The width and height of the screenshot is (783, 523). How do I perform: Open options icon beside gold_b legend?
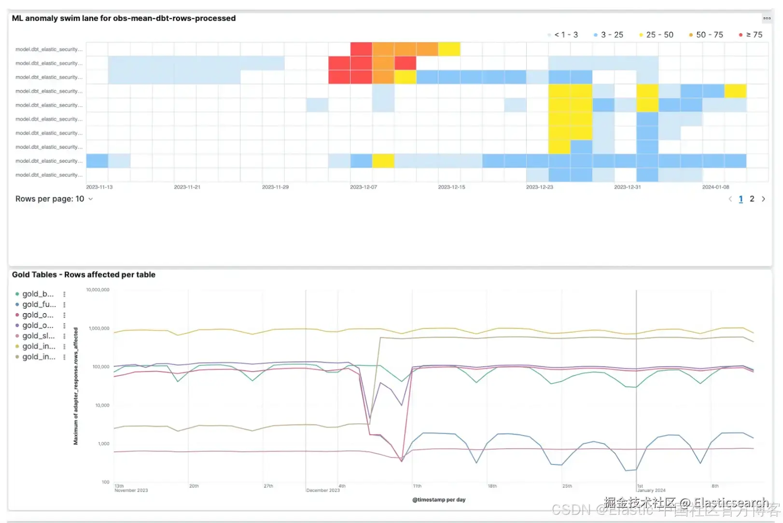[64, 294]
